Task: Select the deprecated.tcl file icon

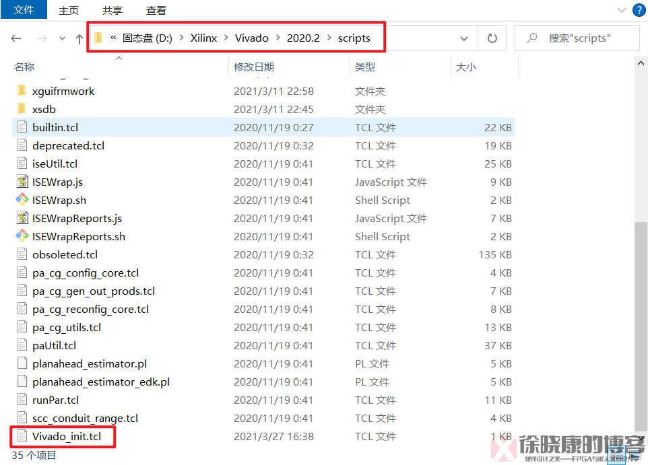Action: pos(22,145)
